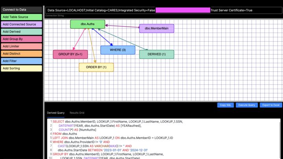Execute the query
Image resolution: width=283 pixels, height=159 pixels.
coord(246,105)
